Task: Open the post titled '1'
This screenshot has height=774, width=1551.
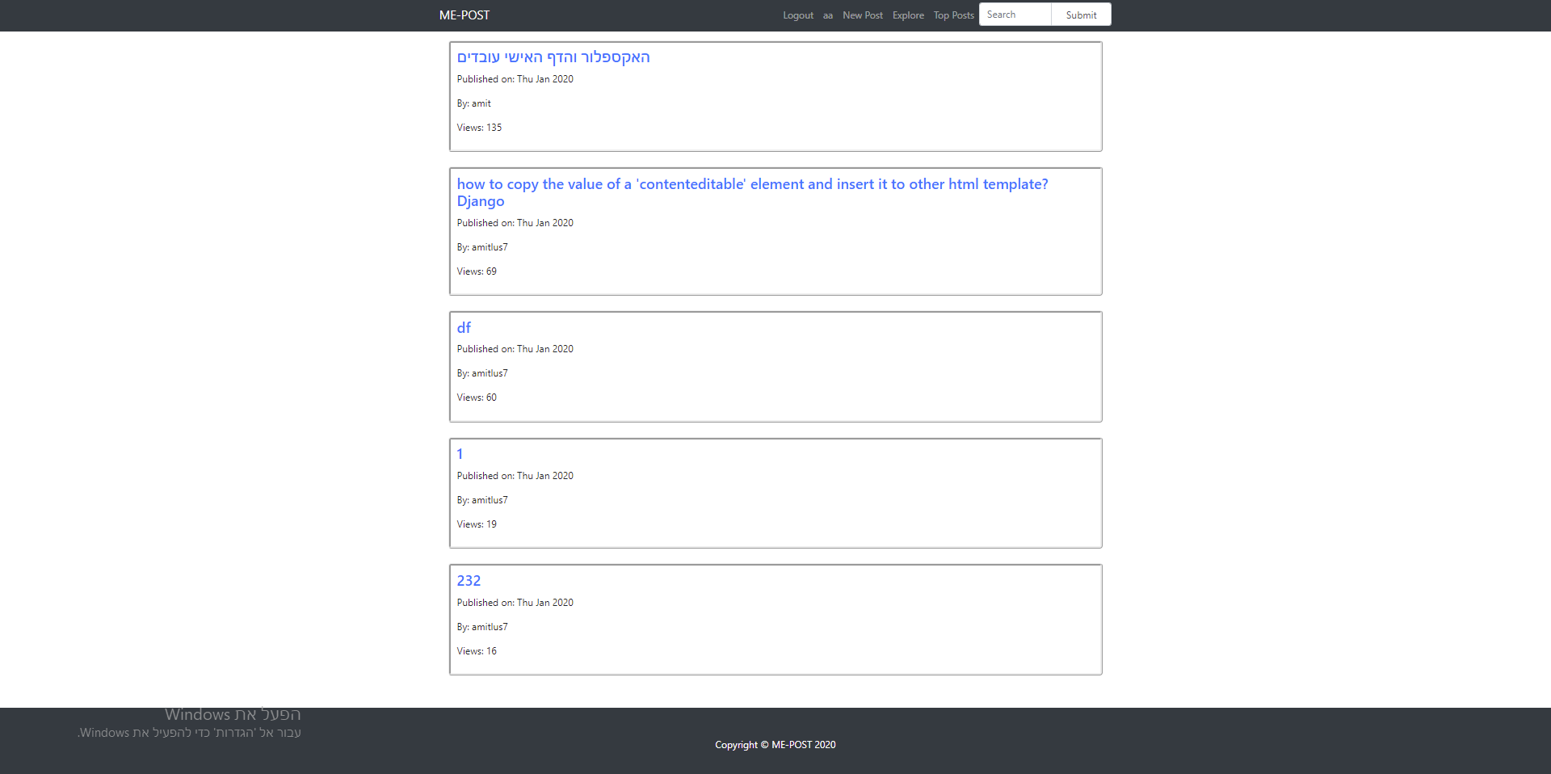Action: click(x=459, y=453)
